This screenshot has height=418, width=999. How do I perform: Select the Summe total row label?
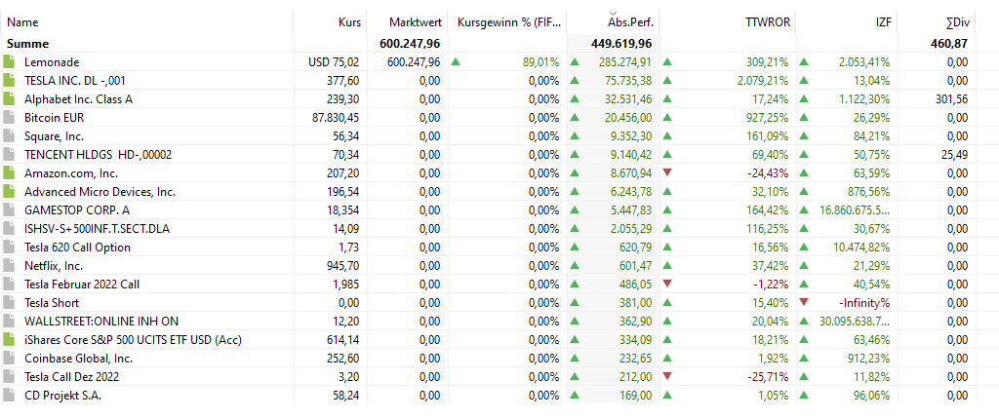click(x=28, y=44)
